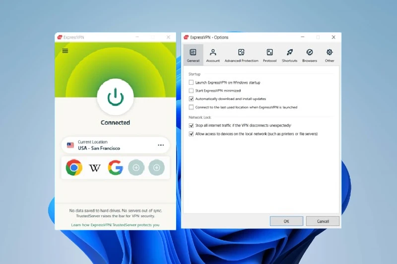Select Current Location USA - San Francisco
Viewport: 397px width, 264px height.
point(116,145)
